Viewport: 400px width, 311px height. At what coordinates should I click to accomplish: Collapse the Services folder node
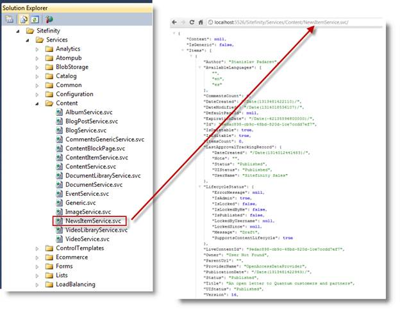click(x=28, y=40)
